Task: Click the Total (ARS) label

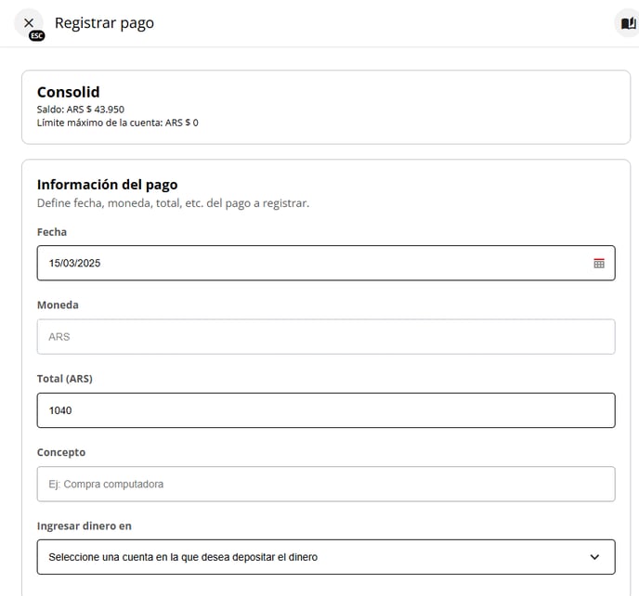Action: pos(64,379)
